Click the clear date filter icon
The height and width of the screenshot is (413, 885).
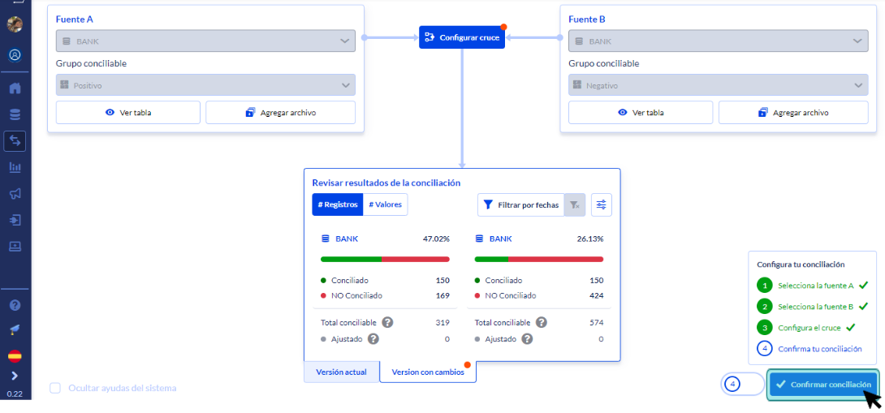tap(574, 205)
